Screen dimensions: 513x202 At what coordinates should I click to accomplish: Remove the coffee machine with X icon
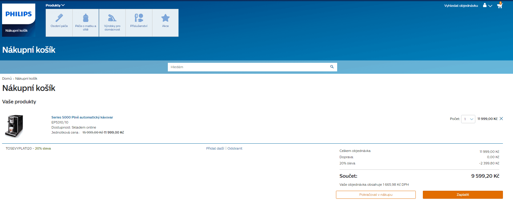(x=501, y=118)
